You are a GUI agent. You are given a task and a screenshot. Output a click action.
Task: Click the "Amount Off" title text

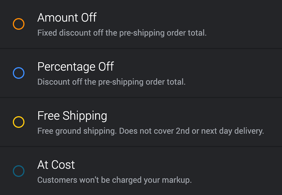[x=67, y=17]
